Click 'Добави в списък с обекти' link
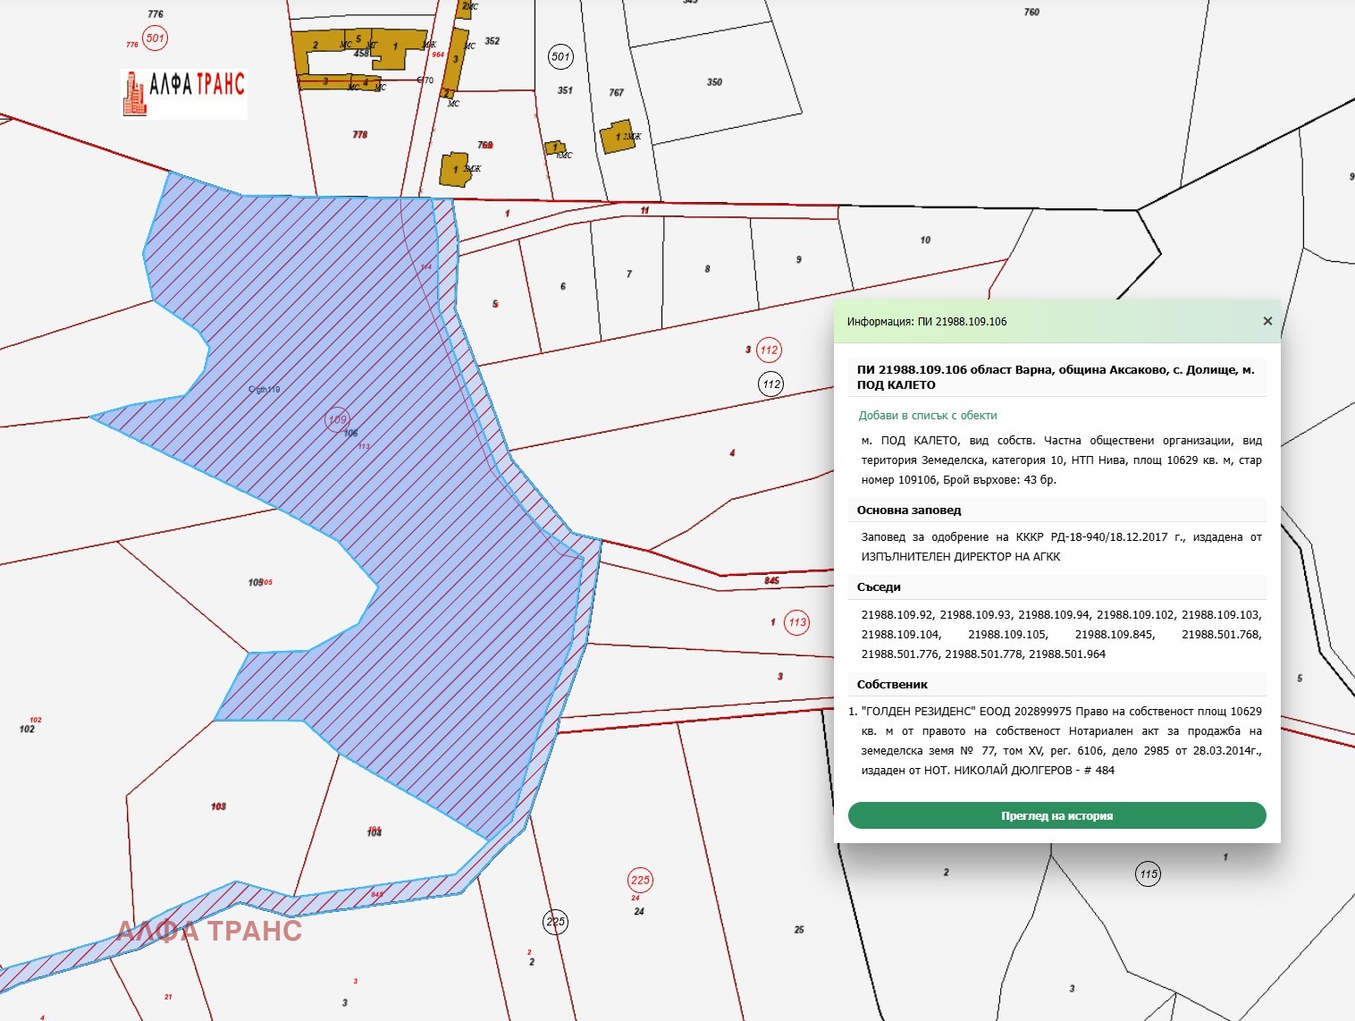Screen dimensions: 1355x1021 point(927,415)
